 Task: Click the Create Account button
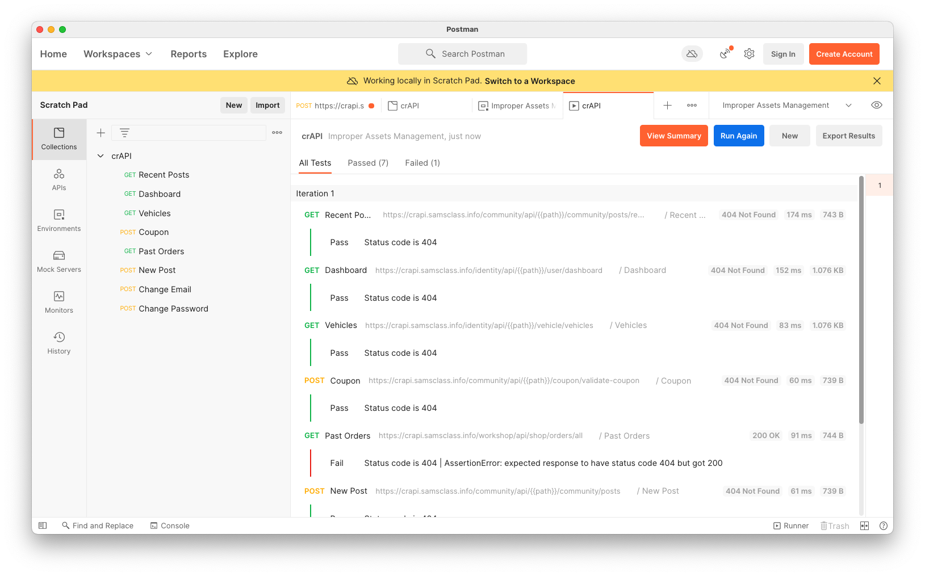(844, 54)
